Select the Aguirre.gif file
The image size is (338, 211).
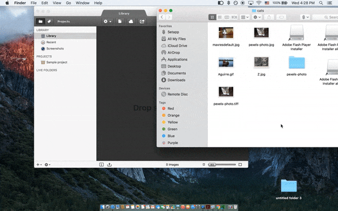click(x=226, y=62)
